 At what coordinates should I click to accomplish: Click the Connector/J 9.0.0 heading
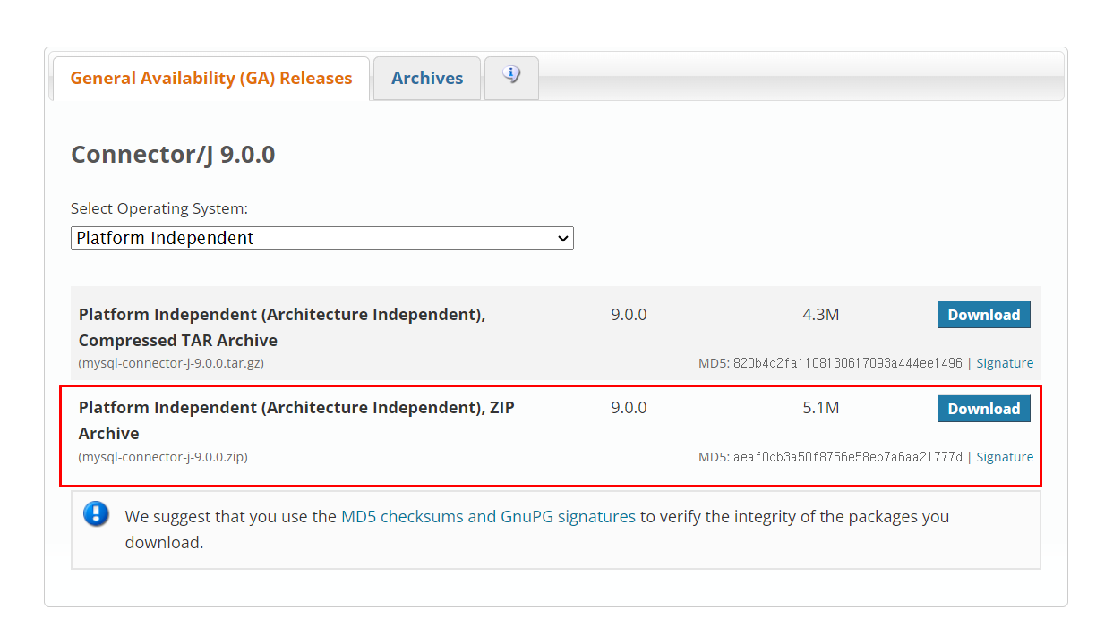pyautogui.click(x=173, y=155)
